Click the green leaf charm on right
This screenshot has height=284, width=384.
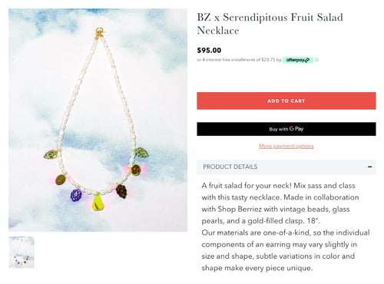tap(141, 153)
